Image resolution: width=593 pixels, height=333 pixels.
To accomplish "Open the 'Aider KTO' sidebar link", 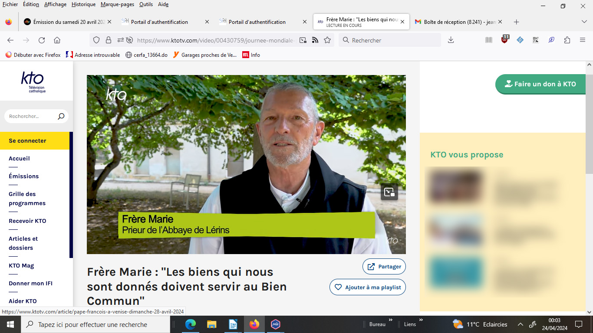I will (23, 301).
